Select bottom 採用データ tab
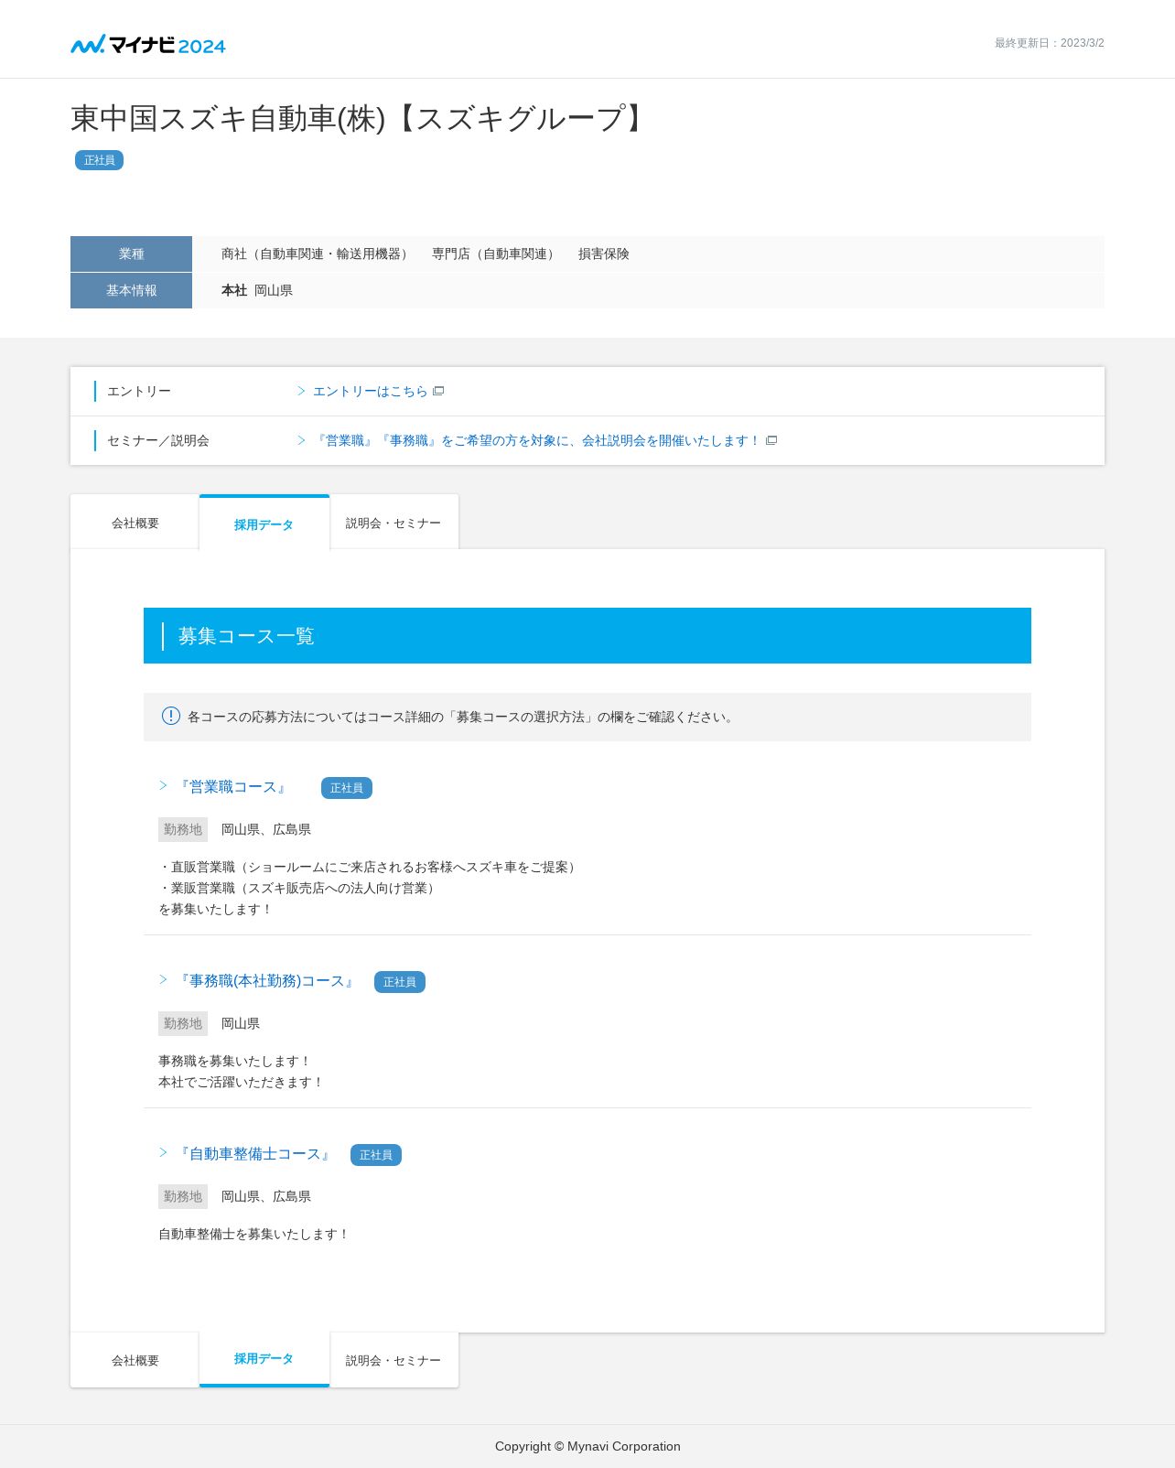This screenshot has height=1468, width=1175. pos(264,1359)
